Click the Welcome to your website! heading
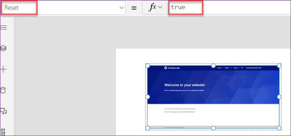Screen dimensions: 291x136 point(185,85)
